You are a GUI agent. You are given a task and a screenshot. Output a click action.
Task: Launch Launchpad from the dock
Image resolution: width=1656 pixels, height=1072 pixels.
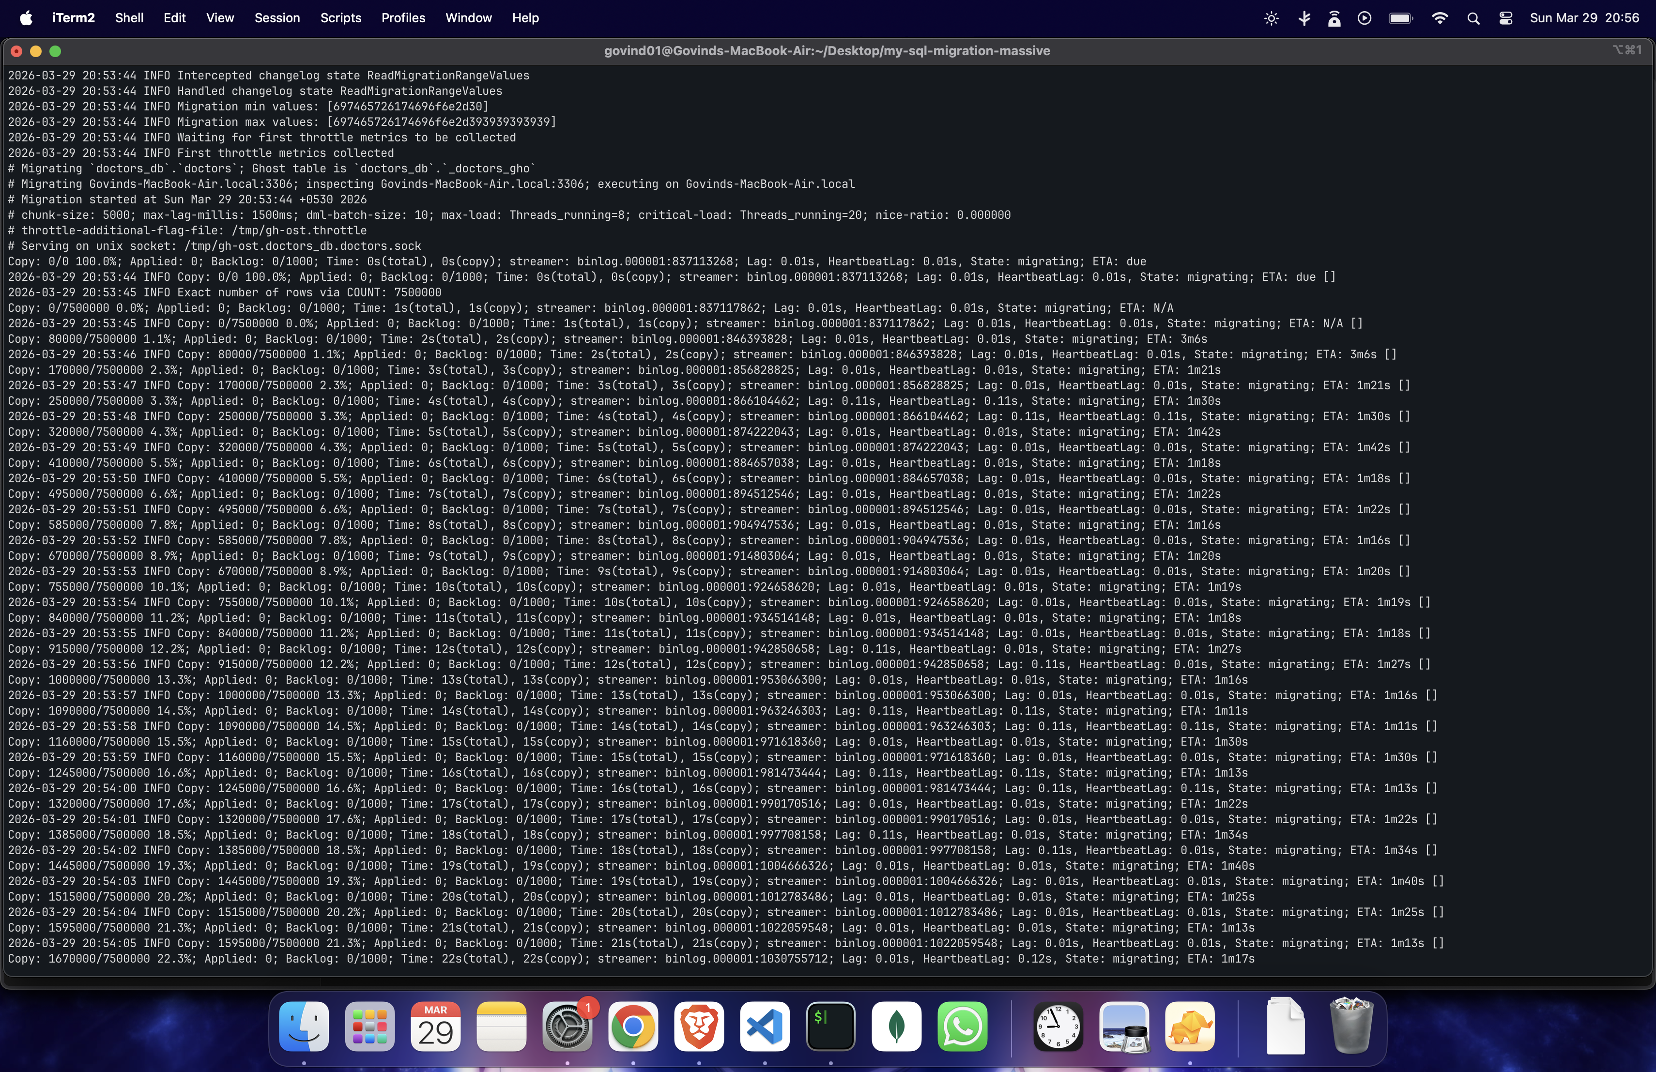click(369, 1026)
